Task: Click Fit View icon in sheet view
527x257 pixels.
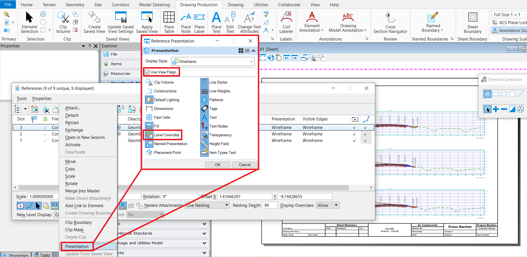Action: 263,58
